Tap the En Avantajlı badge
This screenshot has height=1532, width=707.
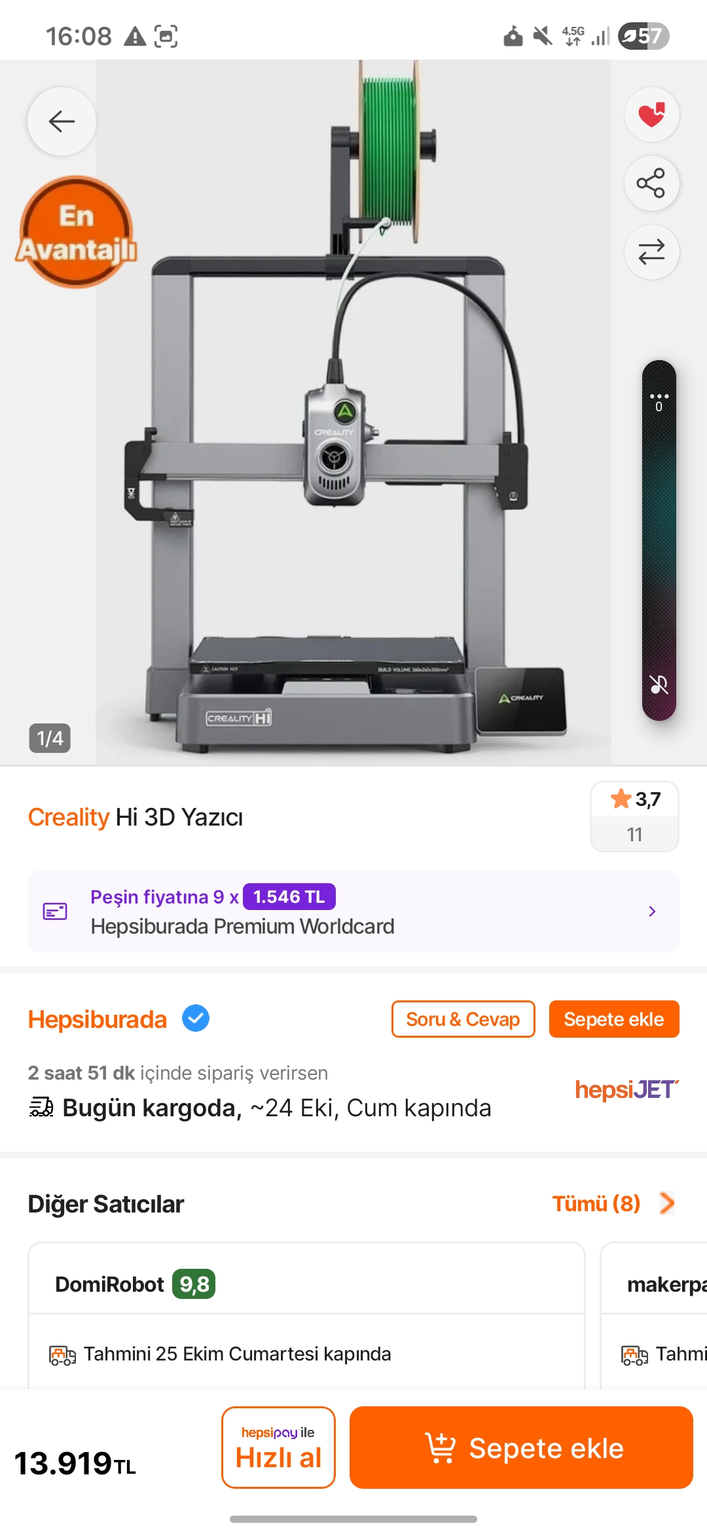[77, 232]
